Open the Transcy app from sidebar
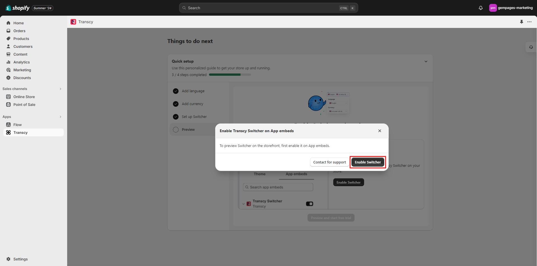 click(21, 132)
